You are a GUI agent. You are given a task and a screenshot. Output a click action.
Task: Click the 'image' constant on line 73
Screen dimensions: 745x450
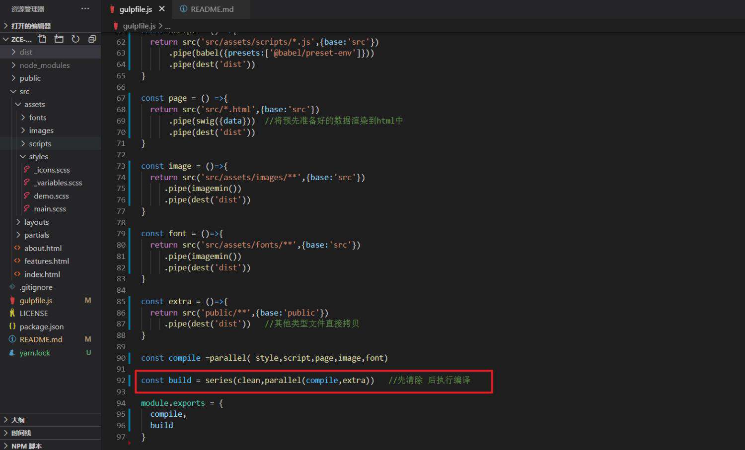pos(180,166)
